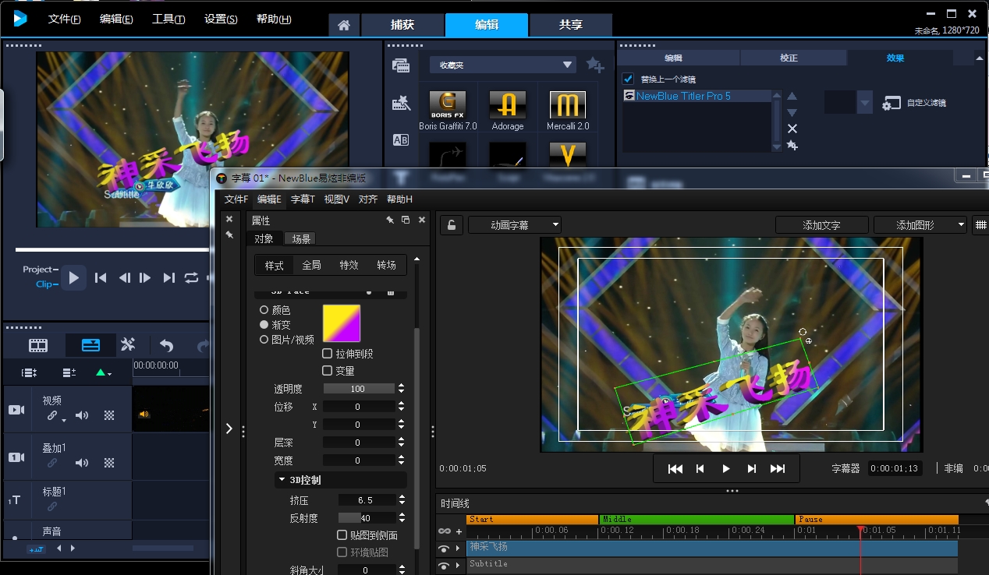Open the 设置(S) menu
Image resolution: width=989 pixels, height=575 pixels.
point(221,19)
